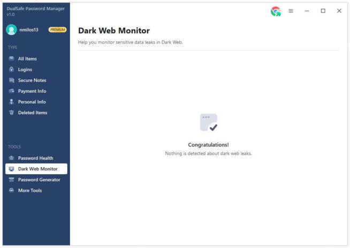The height and width of the screenshot is (248, 350).
Task: Click the Password Health icon
Action: coord(11,158)
